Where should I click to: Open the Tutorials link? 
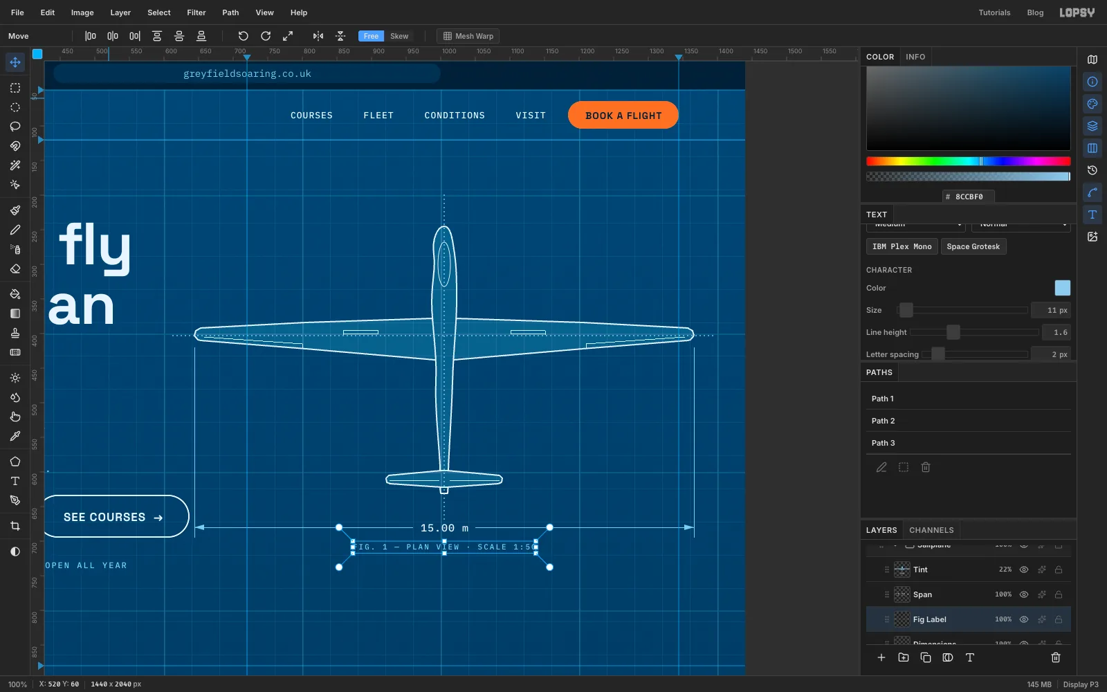pyautogui.click(x=994, y=12)
